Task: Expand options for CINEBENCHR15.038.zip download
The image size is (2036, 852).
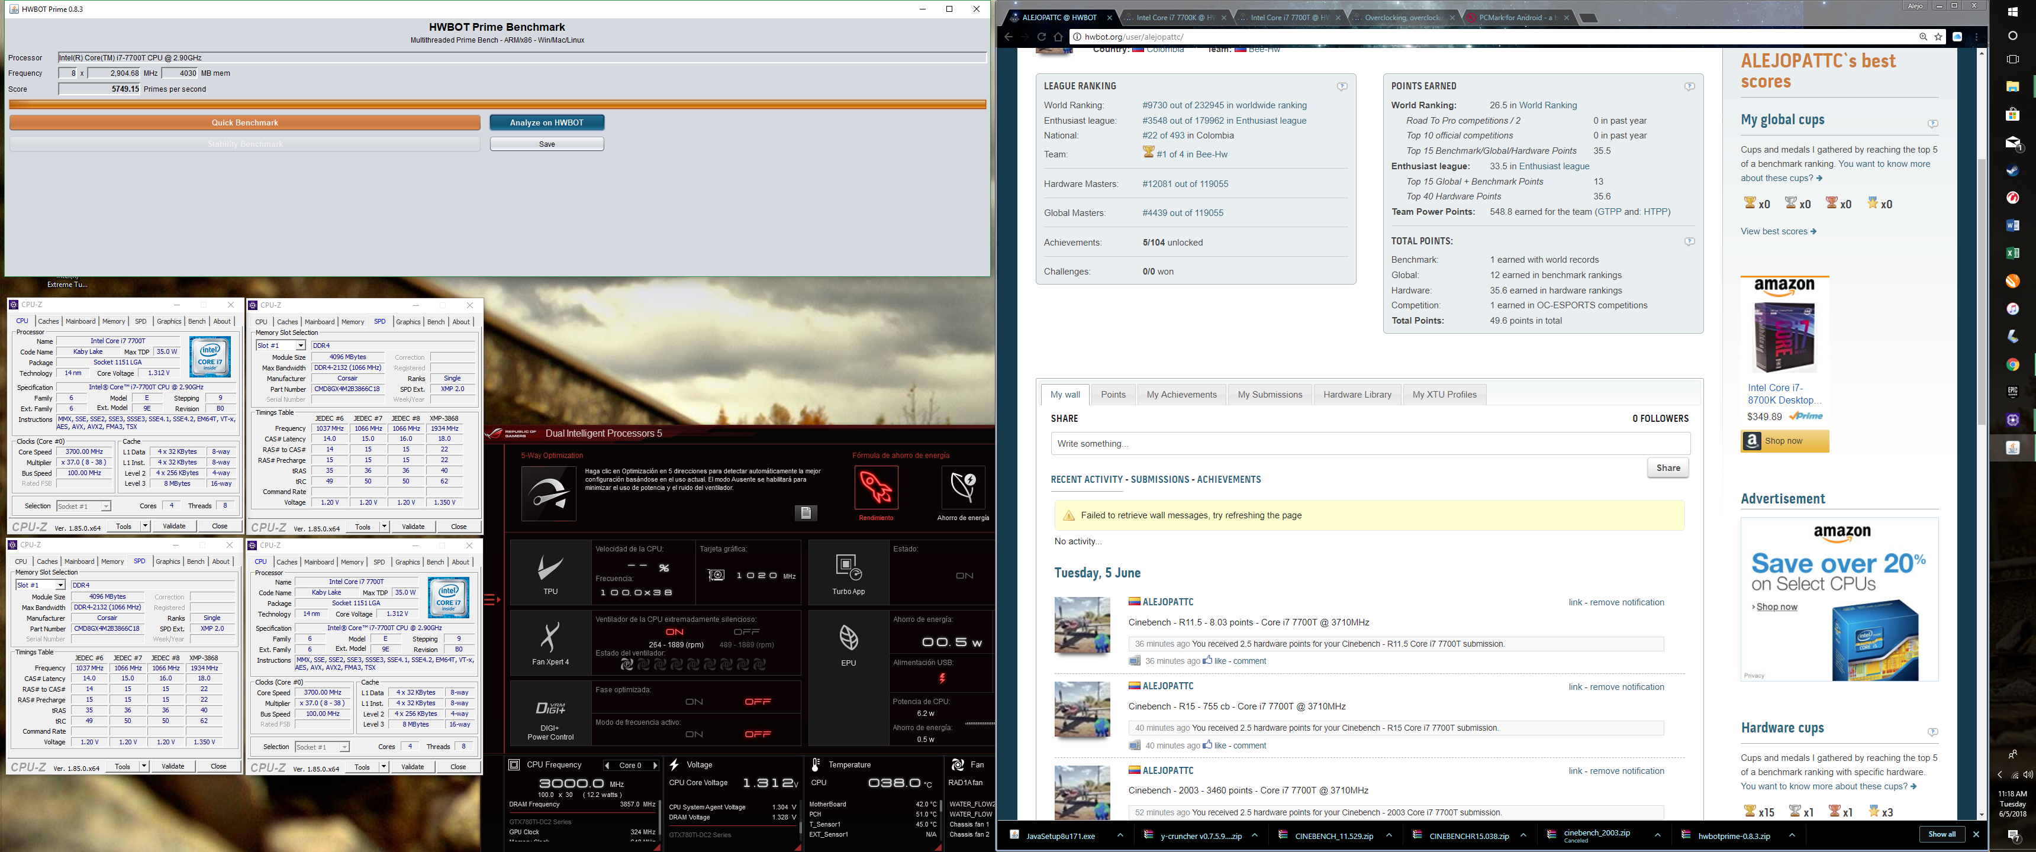Action: pos(1523,835)
